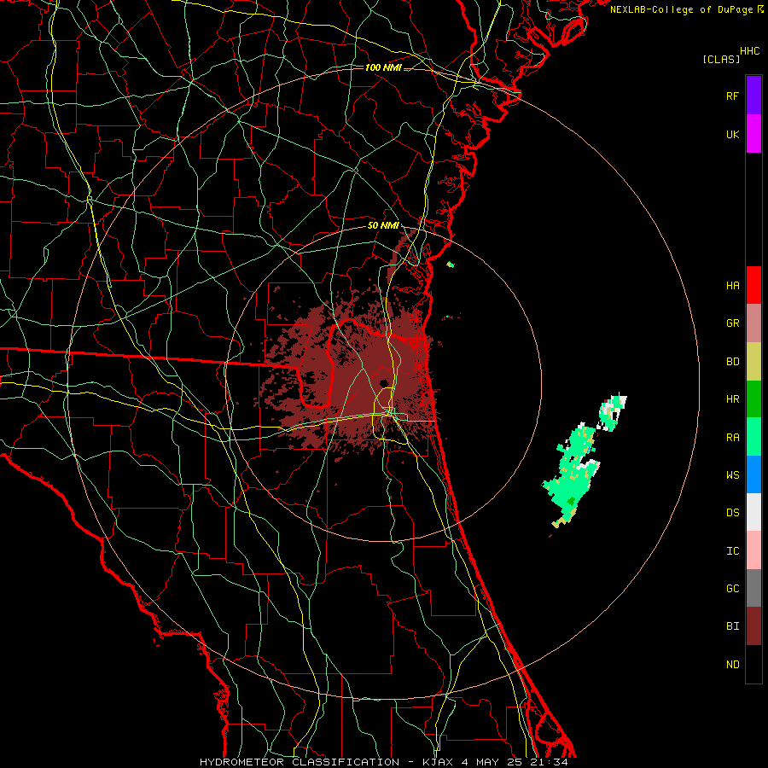This screenshot has height=768, width=768.
Task: Click the '50 NMI' range ring label
Action: tap(383, 225)
